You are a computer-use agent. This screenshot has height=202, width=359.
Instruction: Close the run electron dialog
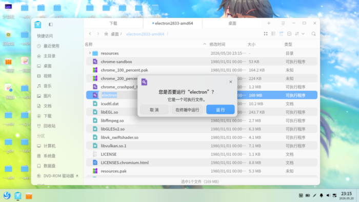click(231, 82)
